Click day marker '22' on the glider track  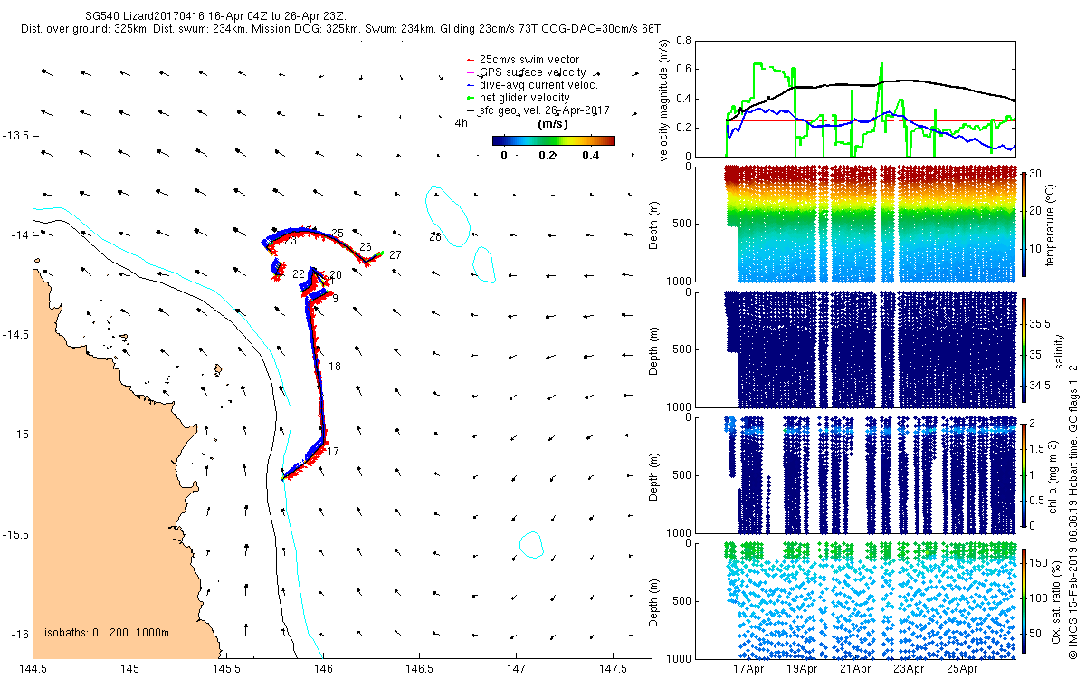pyautogui.click(x=299, y=273)
